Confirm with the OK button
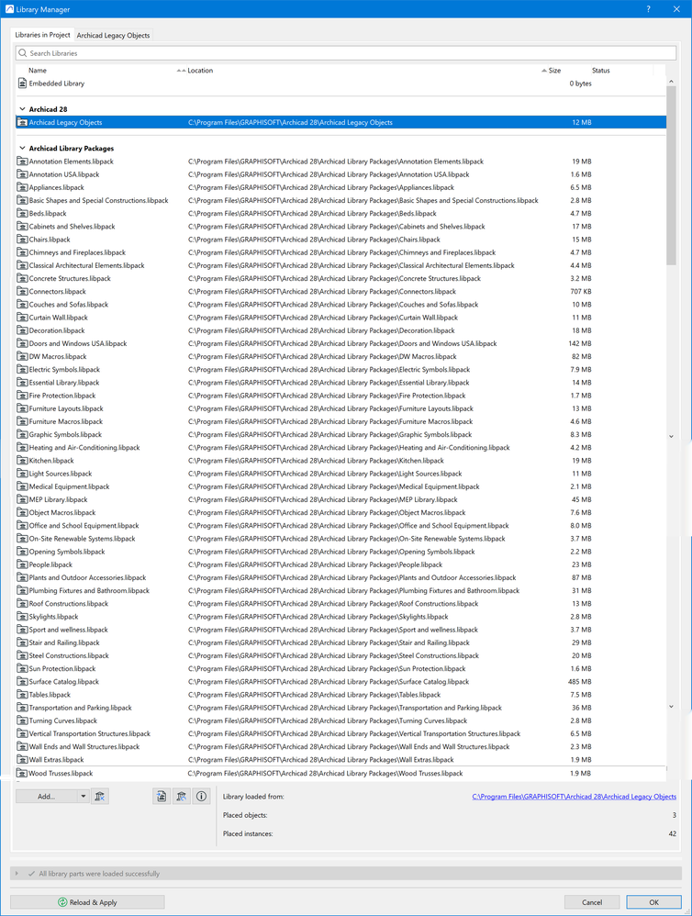The height and width of the screenshot is (916, 692). click(x=654, y=902)
